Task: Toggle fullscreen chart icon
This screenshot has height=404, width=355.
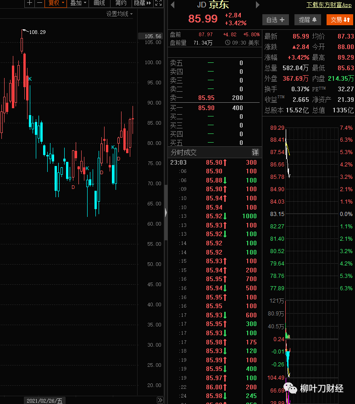Action: pos(158,3)
